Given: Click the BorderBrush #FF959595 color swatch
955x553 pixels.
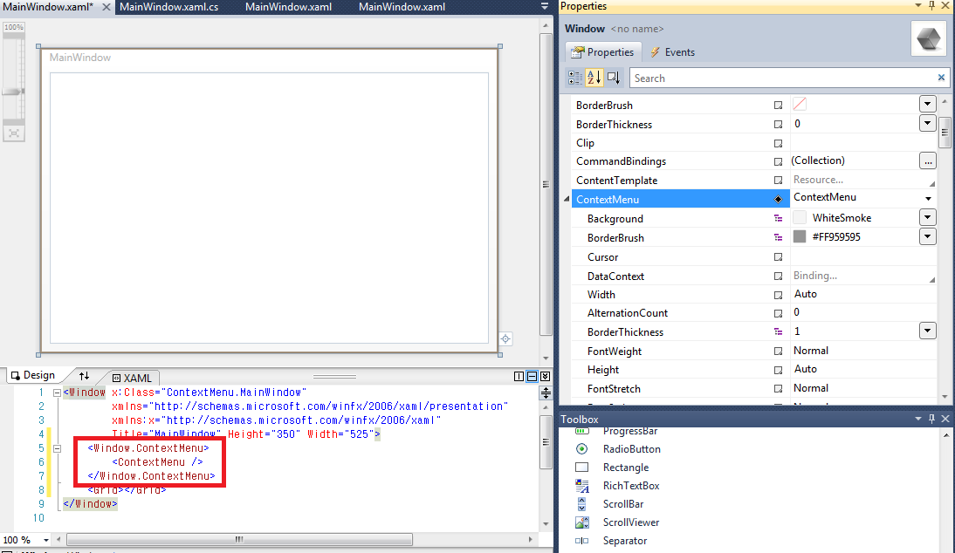Looking at the screenshot, I should [x=800, y=237].
